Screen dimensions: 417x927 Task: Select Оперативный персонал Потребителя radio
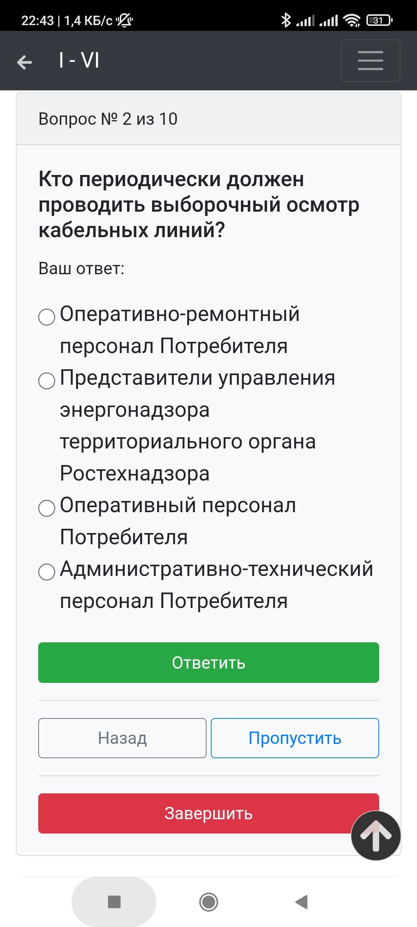coord(47,508)
